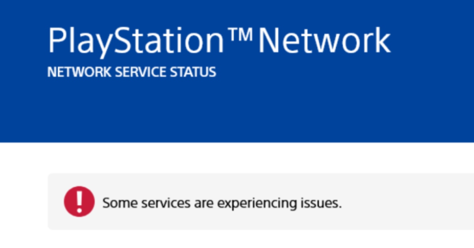The height and width of the screenshot is (248, 474).
Task: Click the empty gray area of the status banner
Action: coord(407,202)
